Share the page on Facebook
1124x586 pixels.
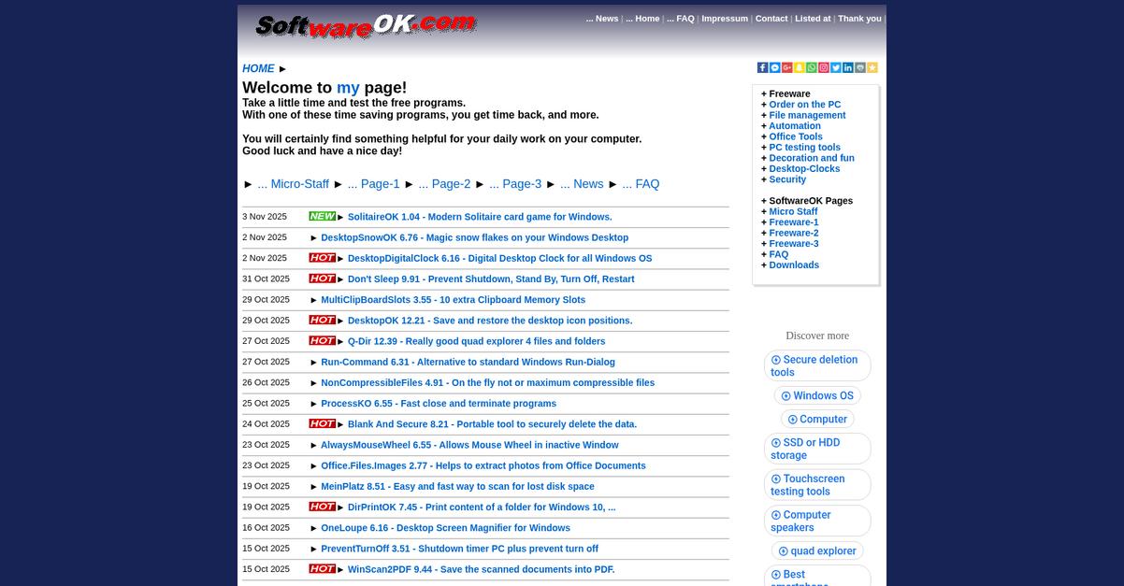(762, 67)
